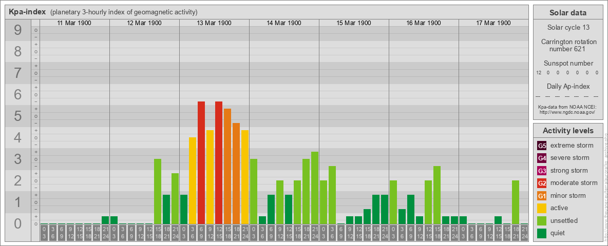The width and height of the screenshot is (608, 246).
Task: Click the orange 13 Mar 15-18 bar
Action: tap(227, 167)
